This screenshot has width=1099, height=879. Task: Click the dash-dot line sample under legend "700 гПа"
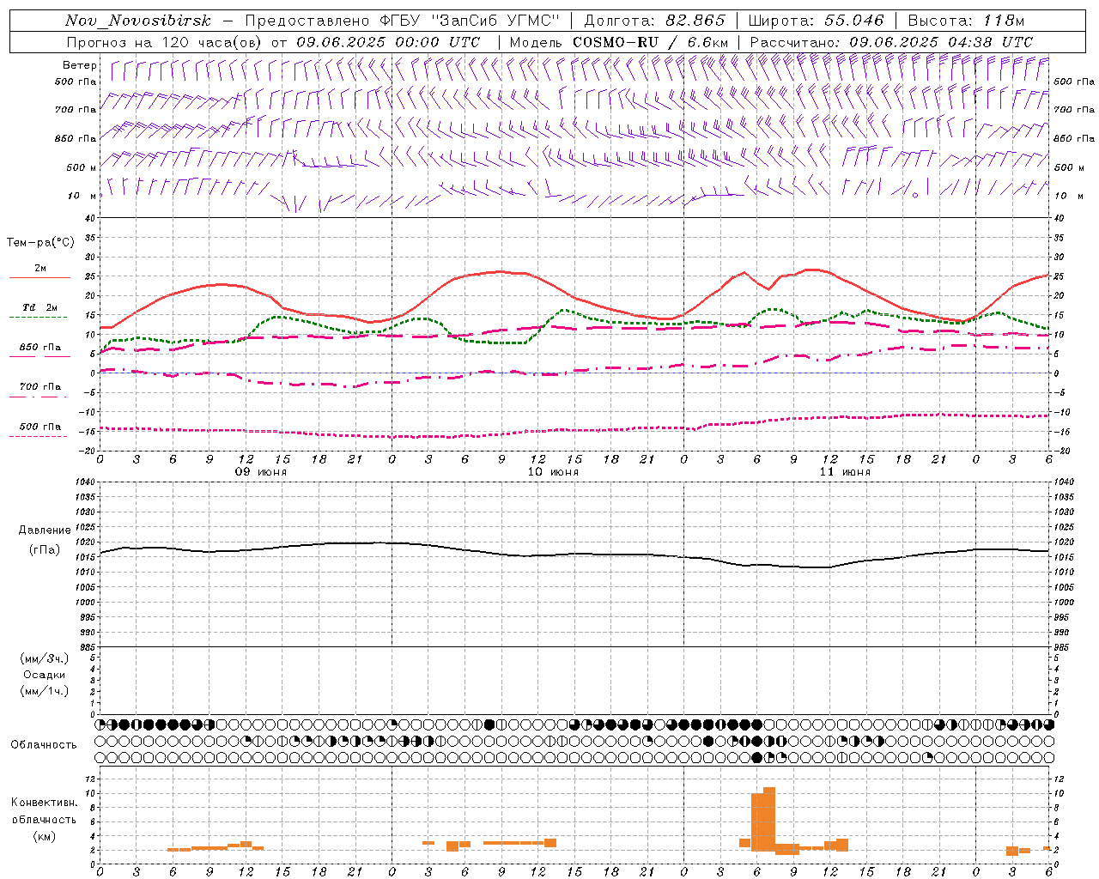pyautogui.click(x=38, y=397)
